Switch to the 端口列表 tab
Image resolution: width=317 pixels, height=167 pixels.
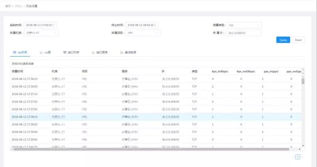[71, 52]
